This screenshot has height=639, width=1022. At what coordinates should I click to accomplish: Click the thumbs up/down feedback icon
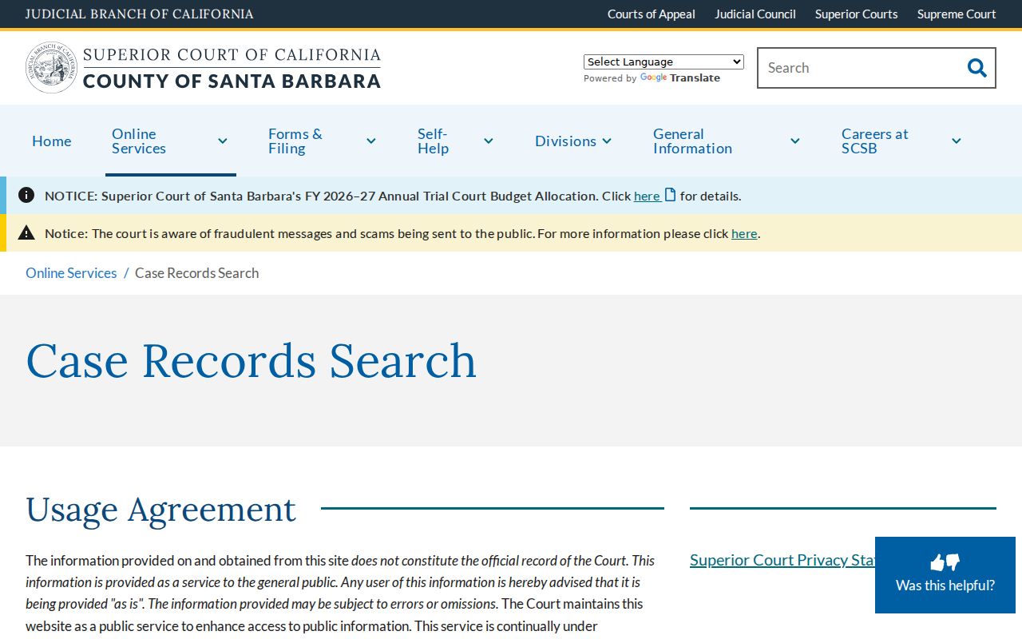[x=945, y=562]
